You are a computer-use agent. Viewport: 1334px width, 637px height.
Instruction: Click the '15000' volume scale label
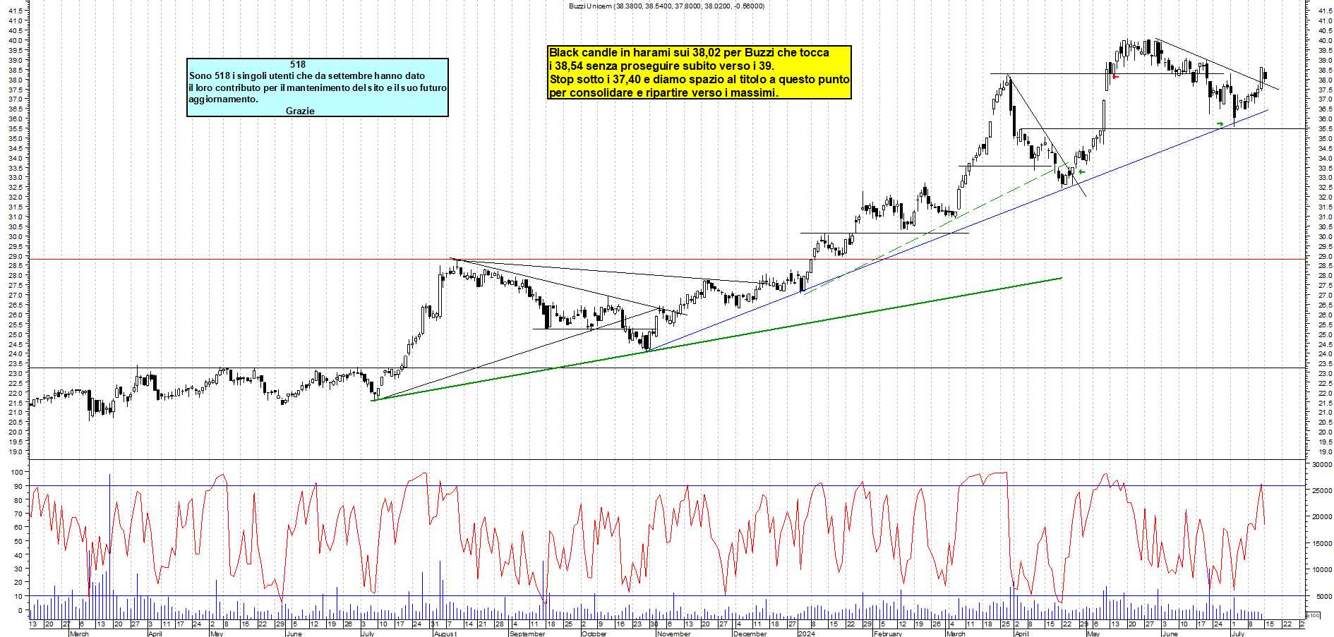coord(1322,544)
